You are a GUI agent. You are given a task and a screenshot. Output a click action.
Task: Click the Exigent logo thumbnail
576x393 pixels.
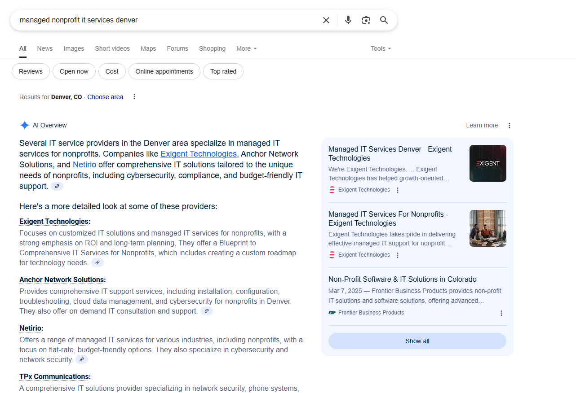(488, 163)
